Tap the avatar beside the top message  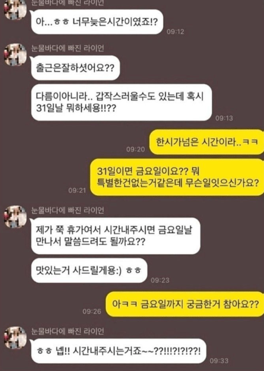pos(15,9)
